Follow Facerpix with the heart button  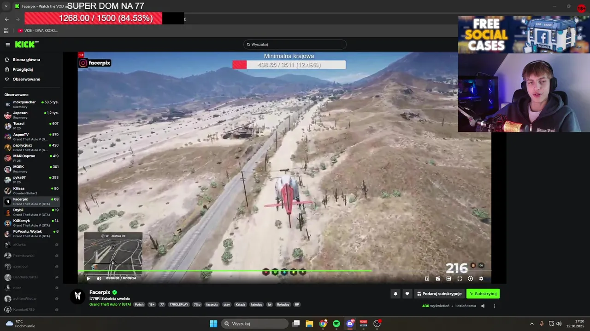(407, 294)
